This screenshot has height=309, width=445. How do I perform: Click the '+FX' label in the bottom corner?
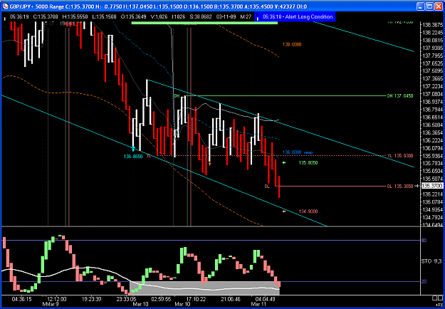(x=439, y=303)
